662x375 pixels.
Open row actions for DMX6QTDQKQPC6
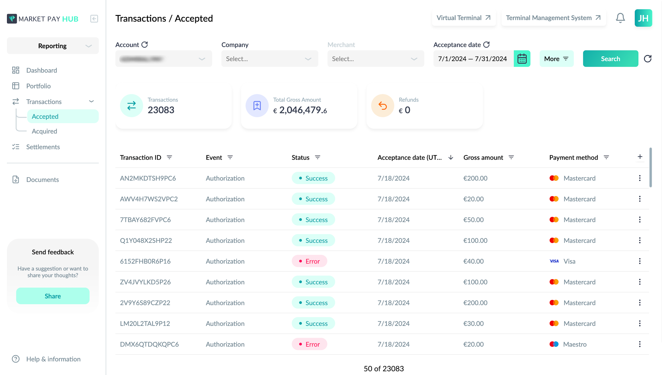(640, 344)
